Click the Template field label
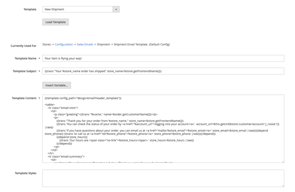This screenshot has width=295, height=192. pyautogui.click(x=30, y=9)
